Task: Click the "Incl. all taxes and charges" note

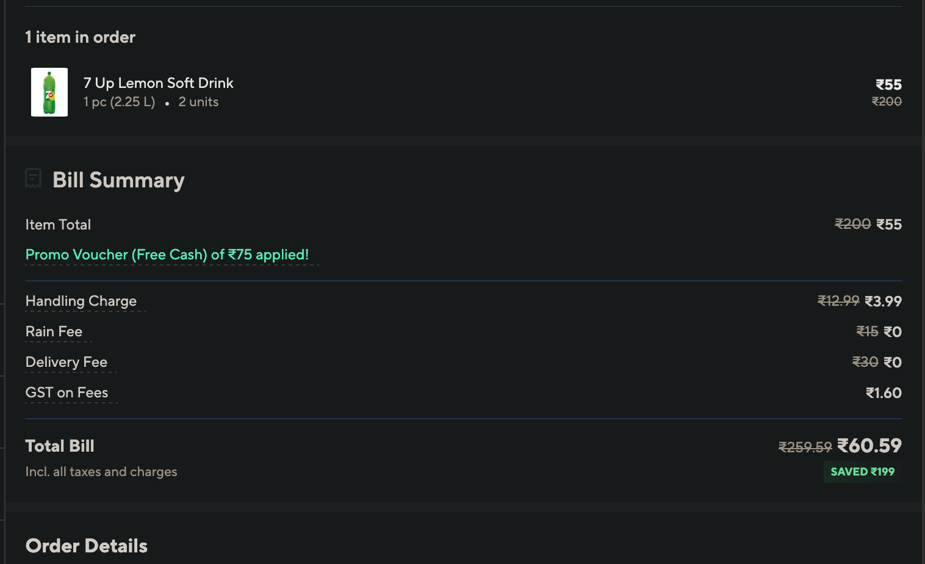Action: pyautogui.click(x=101, y=472)
